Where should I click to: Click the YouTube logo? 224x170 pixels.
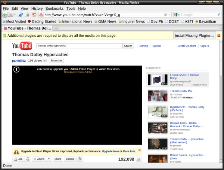(x=22, y=46)
